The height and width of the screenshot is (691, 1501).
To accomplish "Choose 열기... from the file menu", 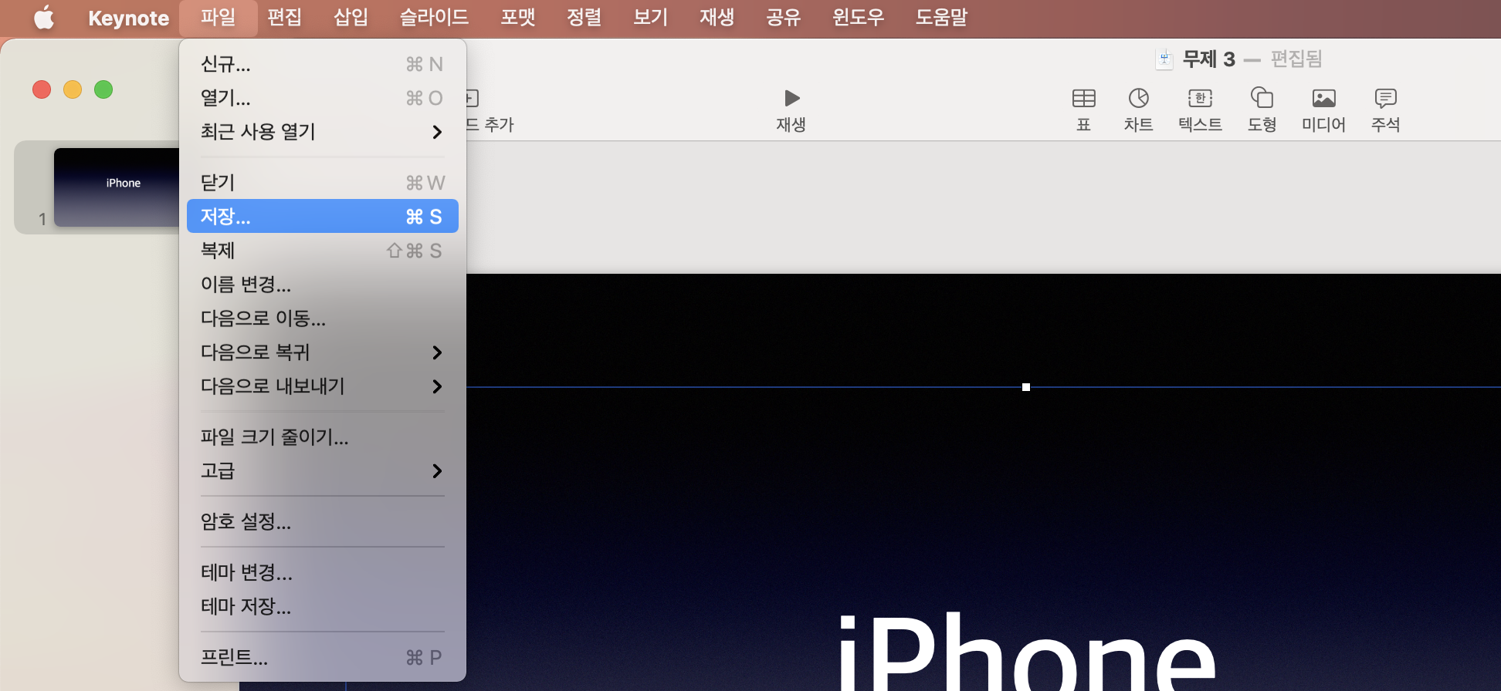I will (323, 98).
